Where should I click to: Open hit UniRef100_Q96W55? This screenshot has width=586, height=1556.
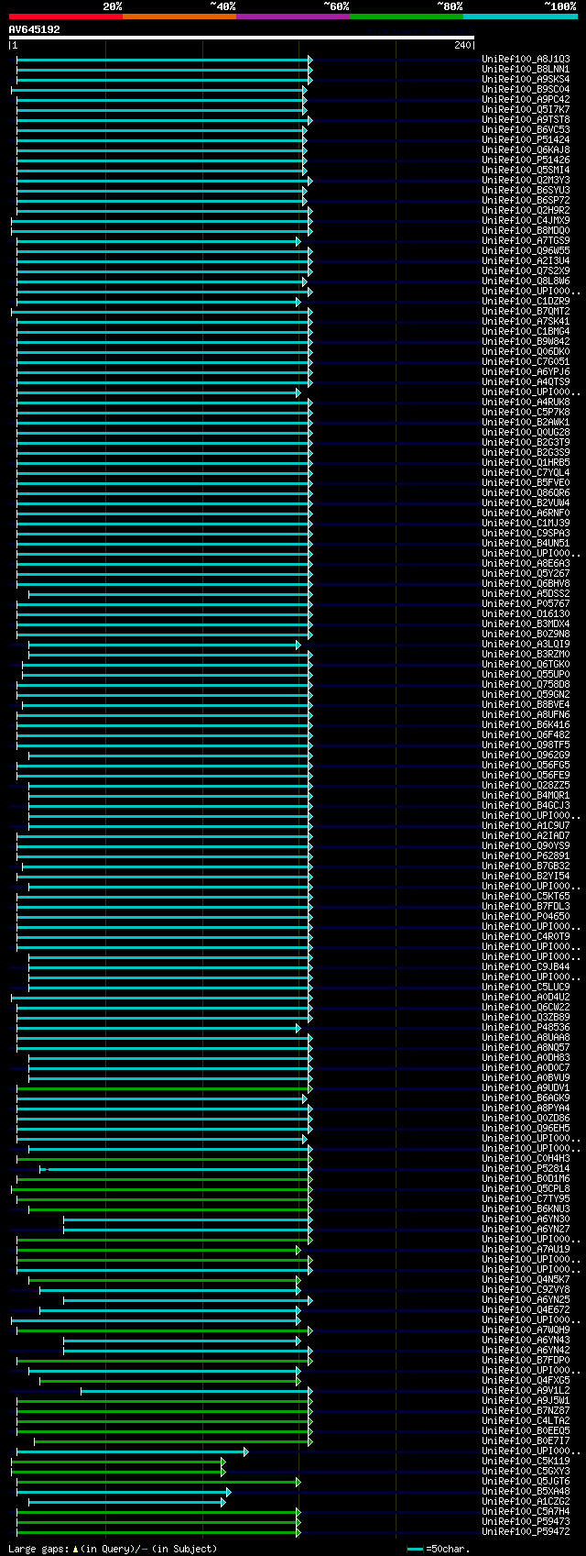(x=526, y=251)
